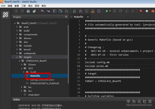Image resolution: width=155 pixels, height=109 pixels.
Task: Close the Makefile editor tab
Action: coord(88,17)
